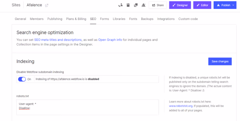Click the Disable Webflow subdomain indexing label
240x121 pixels.
pos(40,72)
